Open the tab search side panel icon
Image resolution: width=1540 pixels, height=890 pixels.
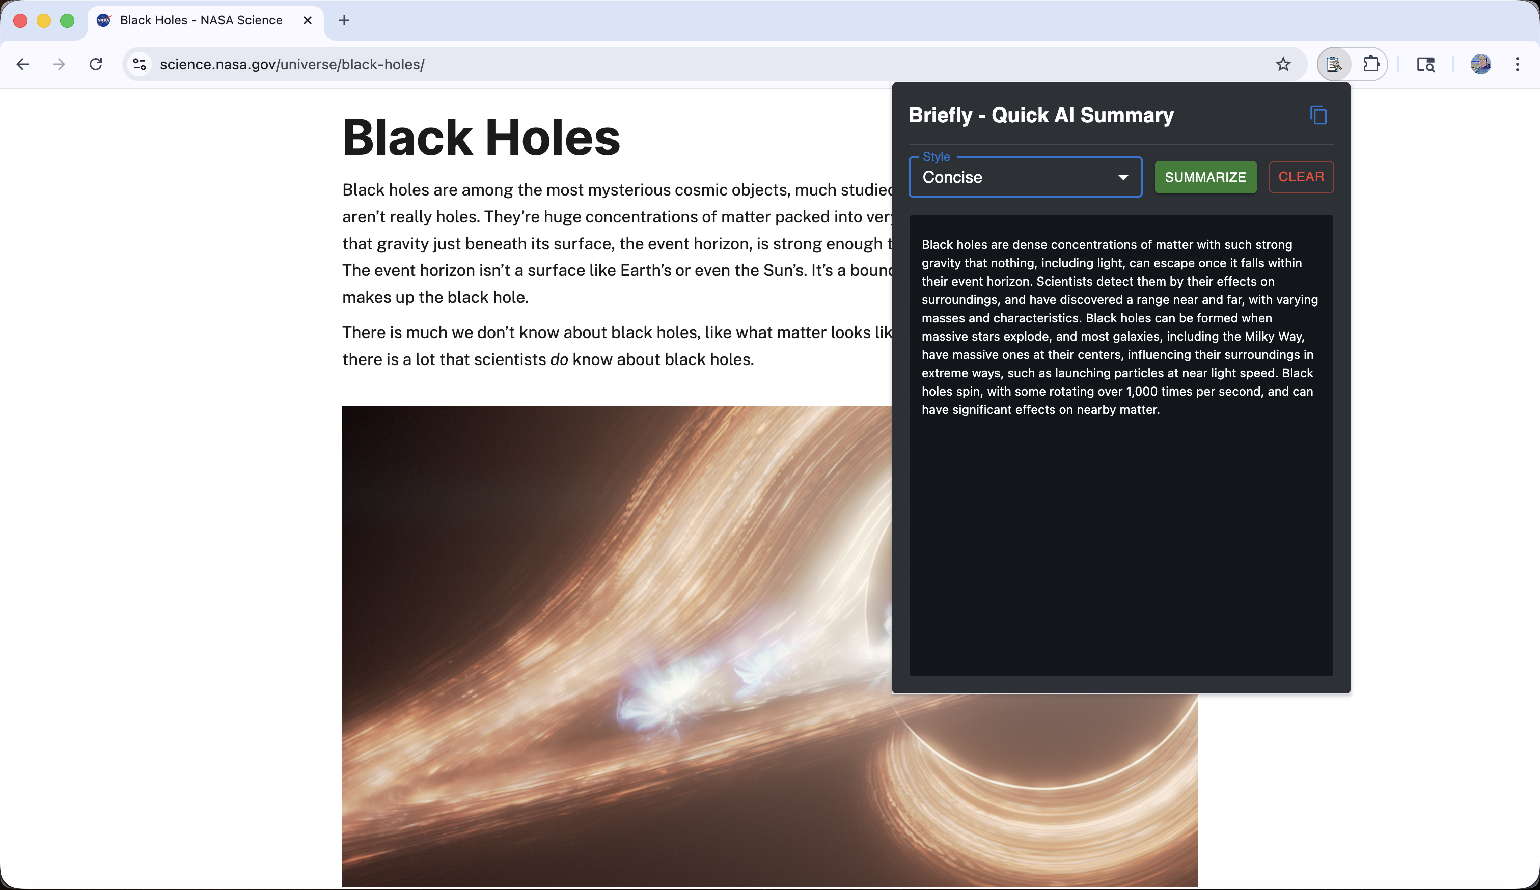1425,64
